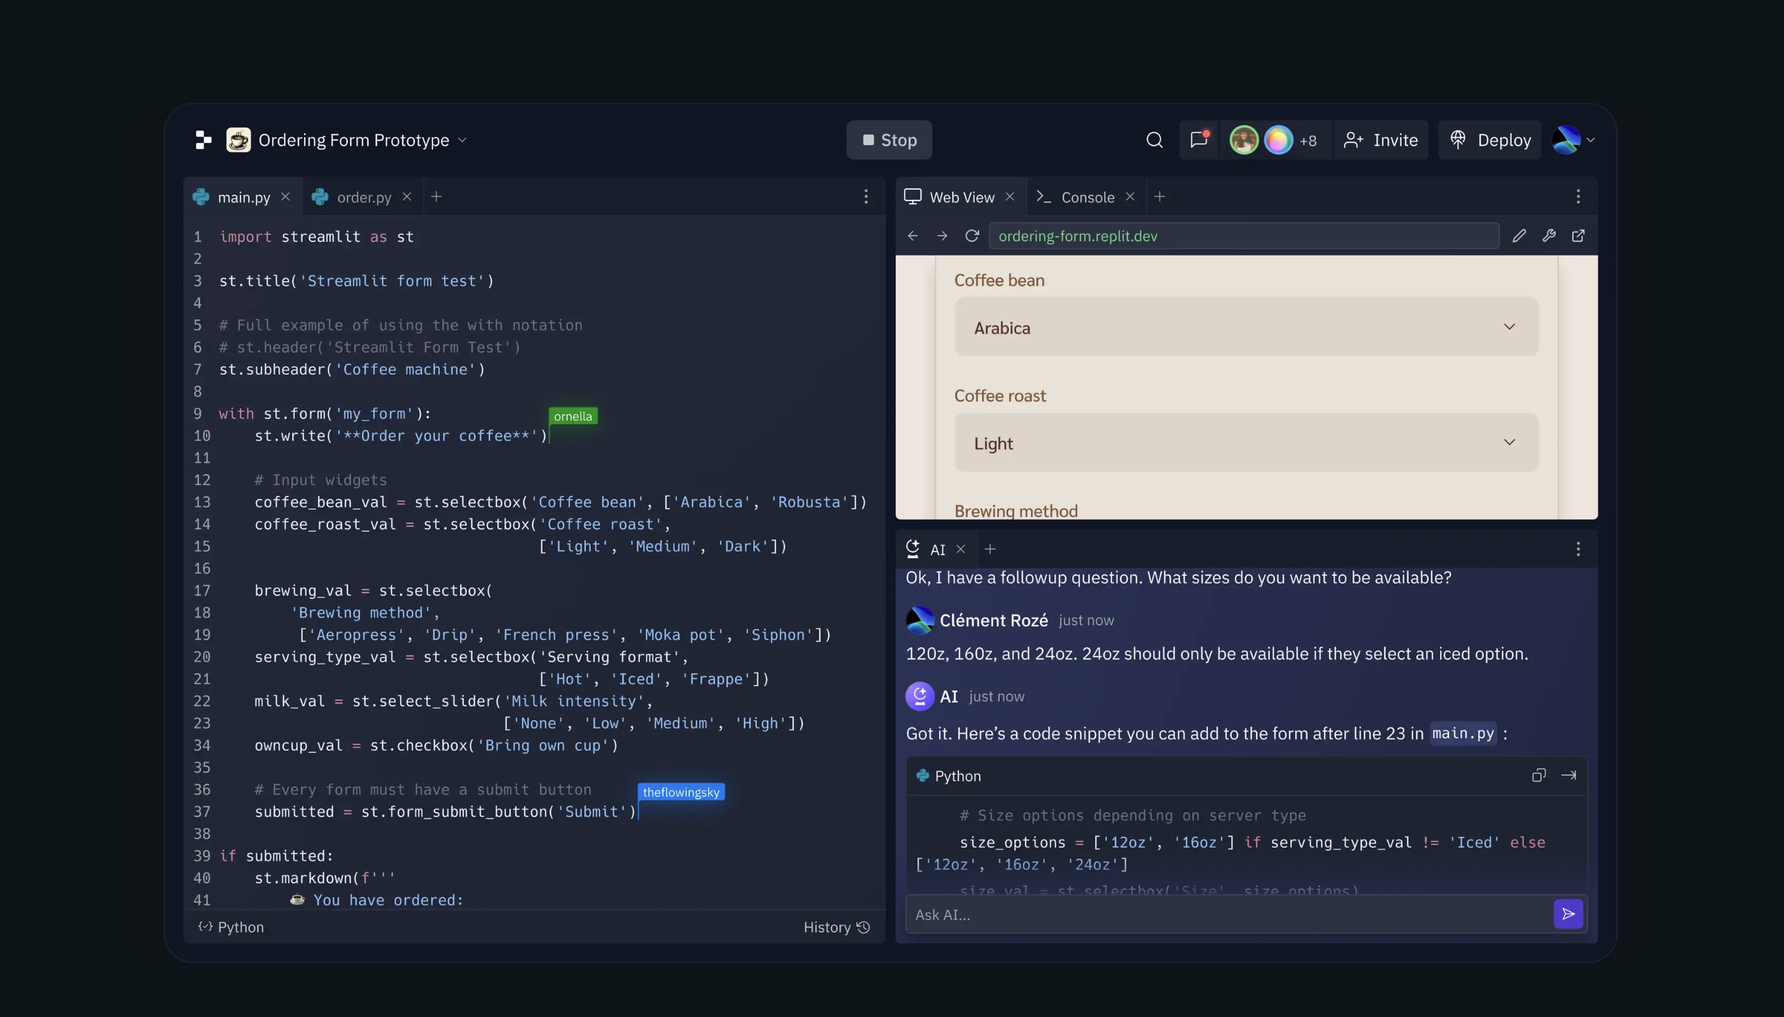Open the chat notifications icon
The width and height of the screenshot is (1784, 1017).
[1198, 139]
